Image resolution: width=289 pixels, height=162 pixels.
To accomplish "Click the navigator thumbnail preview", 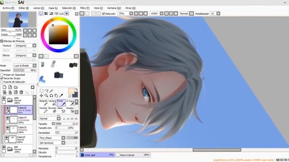I will click(x=19, y=20).
